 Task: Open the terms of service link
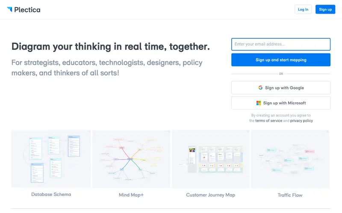click(269, 121)
